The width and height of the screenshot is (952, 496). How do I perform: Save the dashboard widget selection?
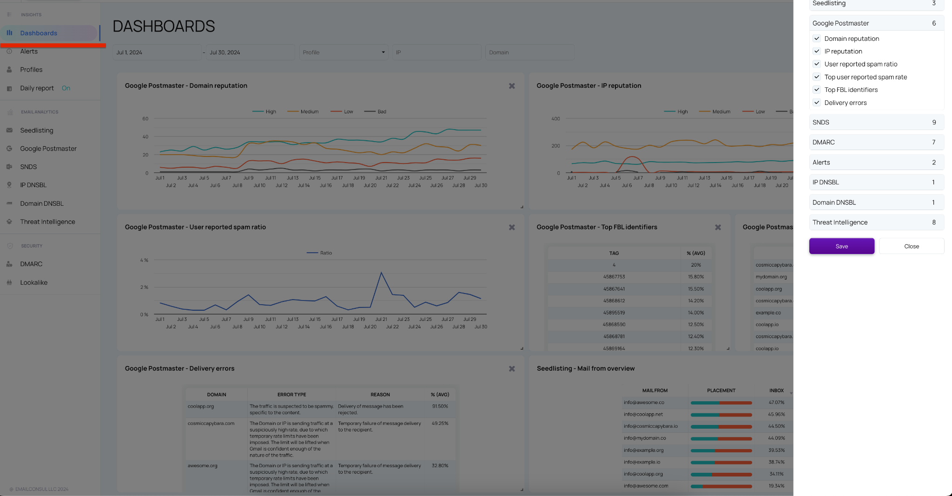pos(842,246)
